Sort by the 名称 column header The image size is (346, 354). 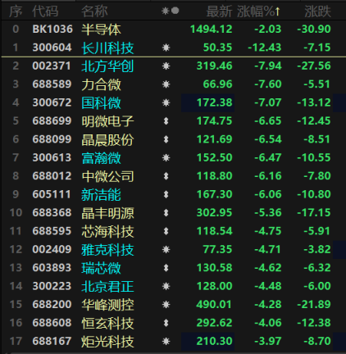coord(94,11)
